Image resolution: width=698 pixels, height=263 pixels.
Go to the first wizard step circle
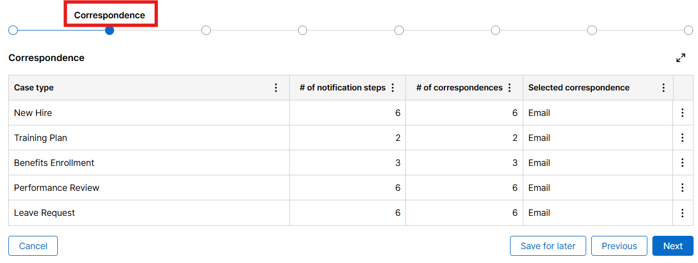13,30
